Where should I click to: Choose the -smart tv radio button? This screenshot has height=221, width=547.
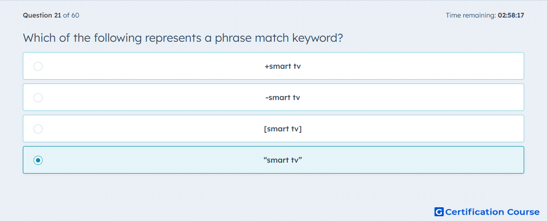pos(38,97)
